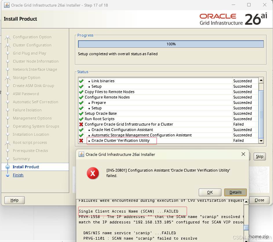Click green check beside Automatic Storage Management Configuration Assistant
The width and height of the screenshot is (273, 242).
point(81,135)
